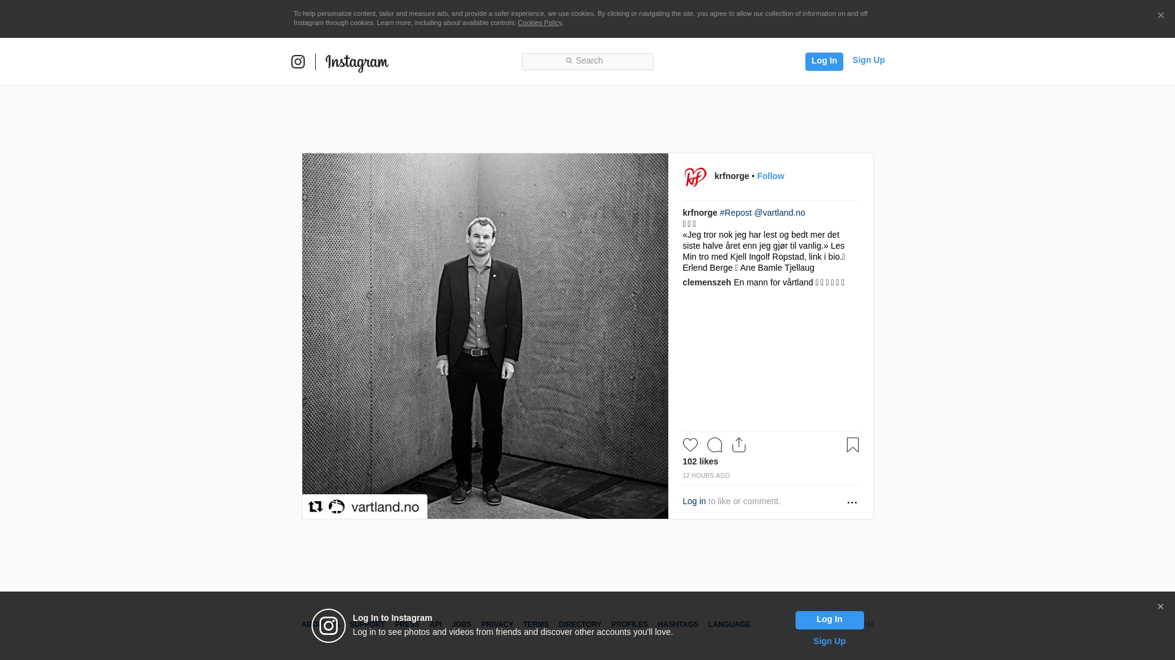1175x660 pixels.
Task: Share the post with share icon
Action: 739,445
